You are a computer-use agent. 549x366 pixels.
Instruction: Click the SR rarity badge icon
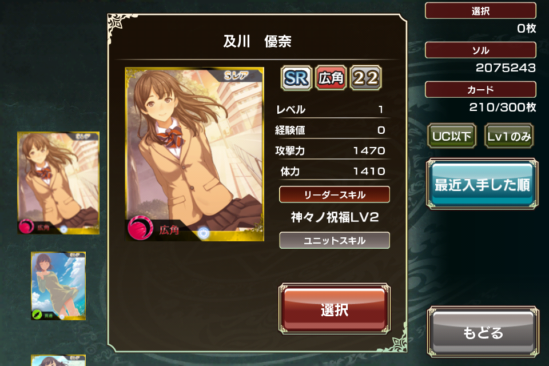(x=296, y=78)
